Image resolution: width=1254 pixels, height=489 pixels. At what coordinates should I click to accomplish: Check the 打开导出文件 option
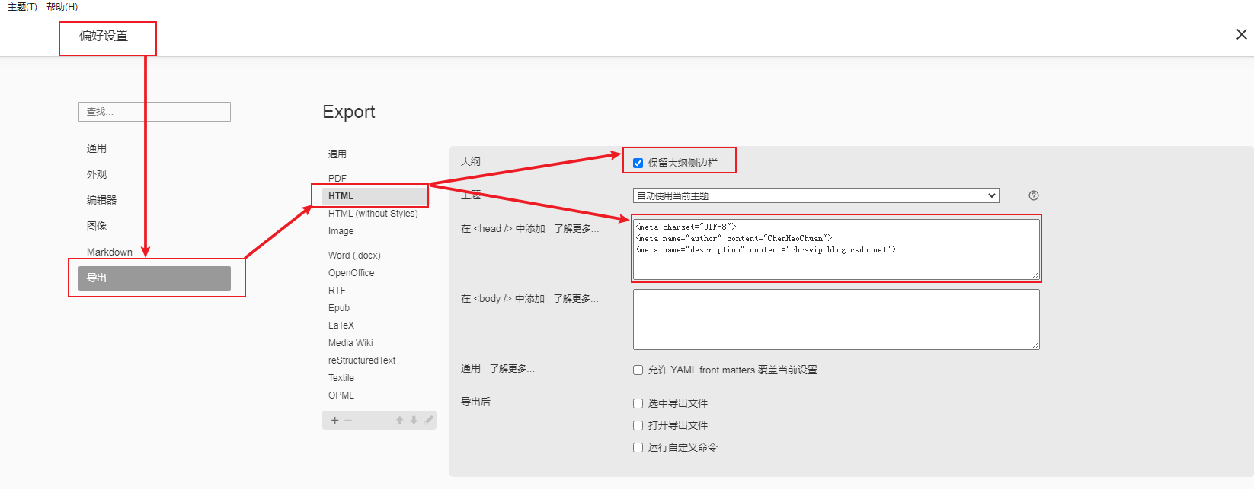pyautogui.click(x=638, y=426)
